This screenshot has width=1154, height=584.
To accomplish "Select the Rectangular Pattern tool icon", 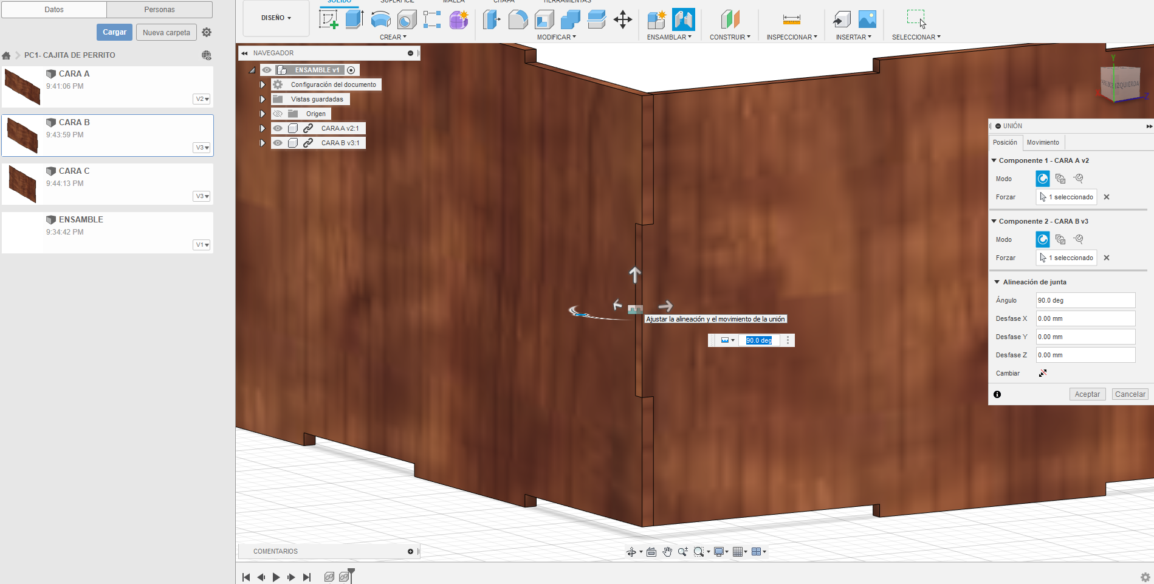I will [432, 19].
